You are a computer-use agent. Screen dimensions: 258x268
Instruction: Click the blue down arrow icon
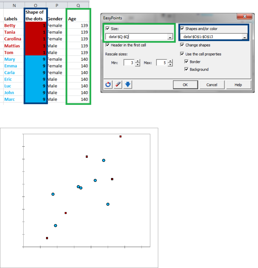tap(128, 84)
